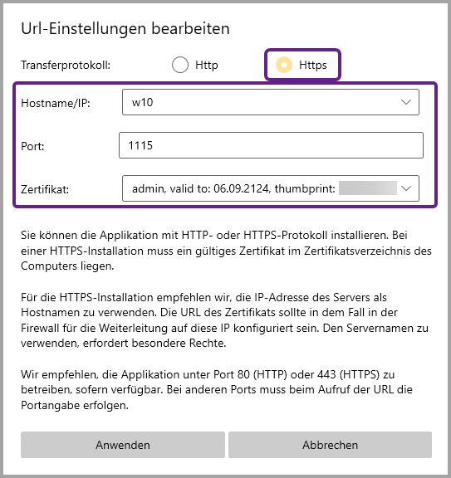The image size is (451, 478).
Task: Click the dialog title 'Url-Einstellungen bearbeiten'
Action: [125, 29]
